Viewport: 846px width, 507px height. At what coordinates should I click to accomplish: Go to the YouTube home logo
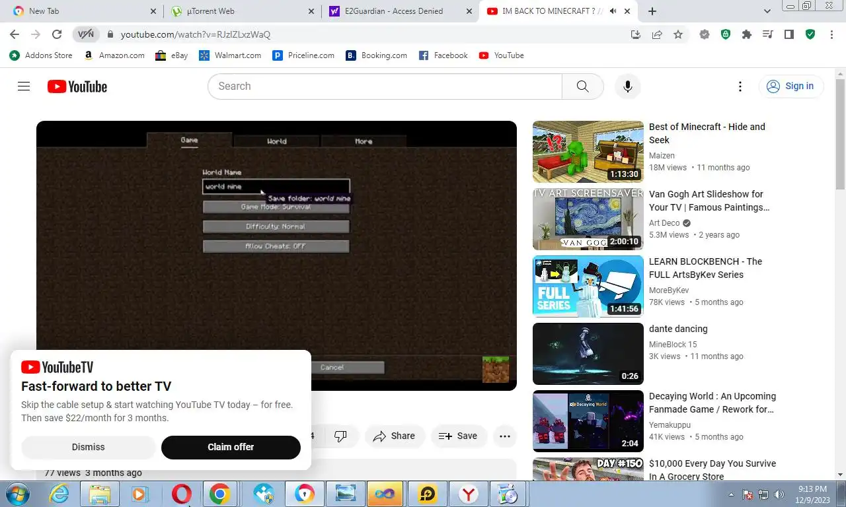tap(77, 86)
